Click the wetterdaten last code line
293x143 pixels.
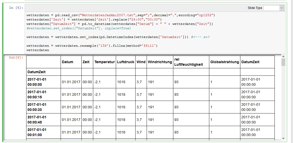point(38,50)
